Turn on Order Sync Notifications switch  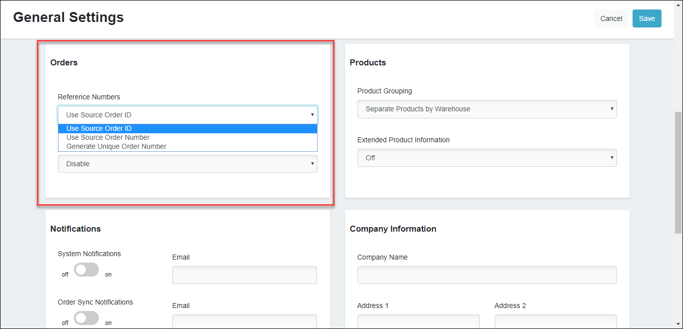click(86, 318)
